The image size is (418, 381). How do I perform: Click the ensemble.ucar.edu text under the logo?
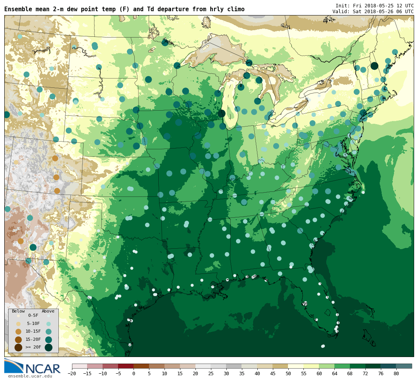tap(30, 376)
